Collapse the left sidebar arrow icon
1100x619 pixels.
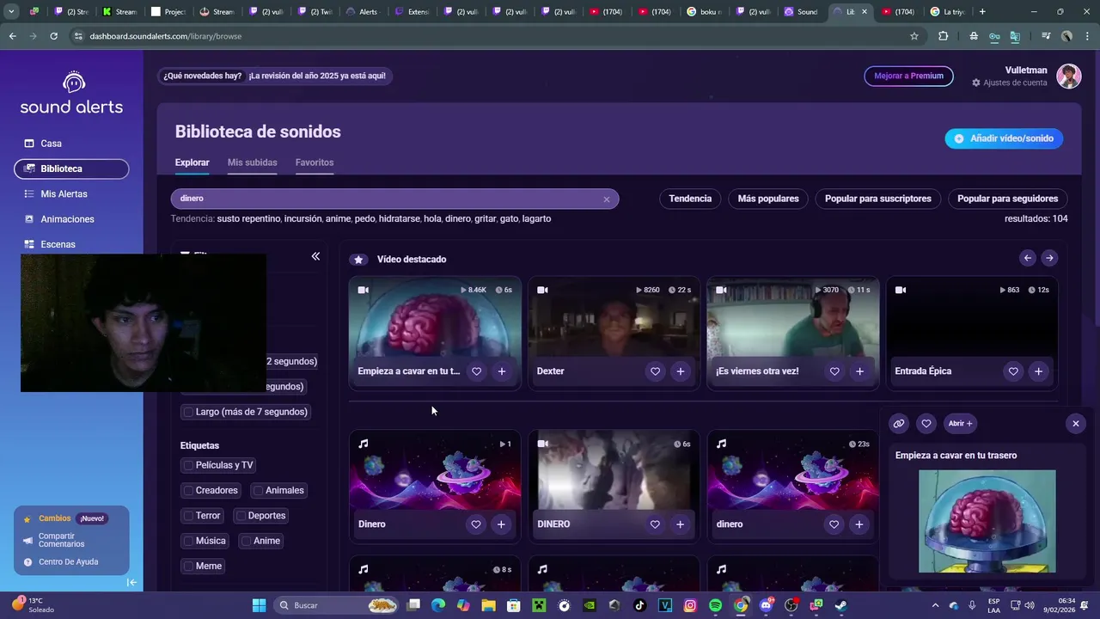coord(131,583)
